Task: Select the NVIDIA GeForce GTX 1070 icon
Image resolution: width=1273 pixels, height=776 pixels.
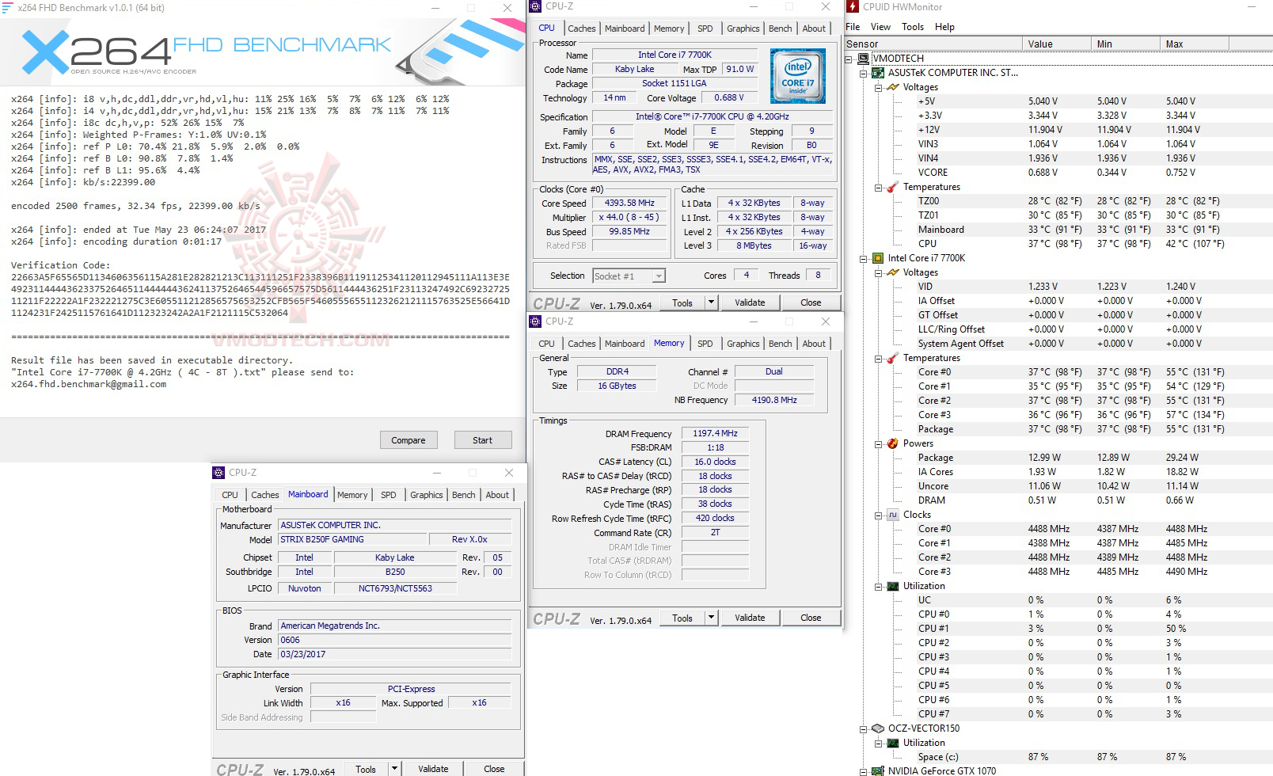Action: (878, 770)
